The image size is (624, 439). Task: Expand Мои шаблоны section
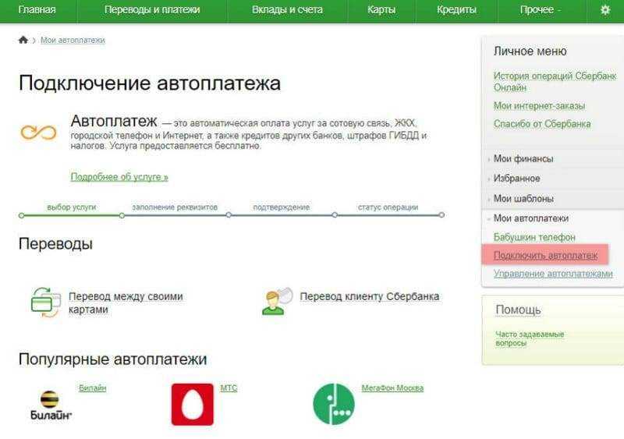click(x=523, y=198)
